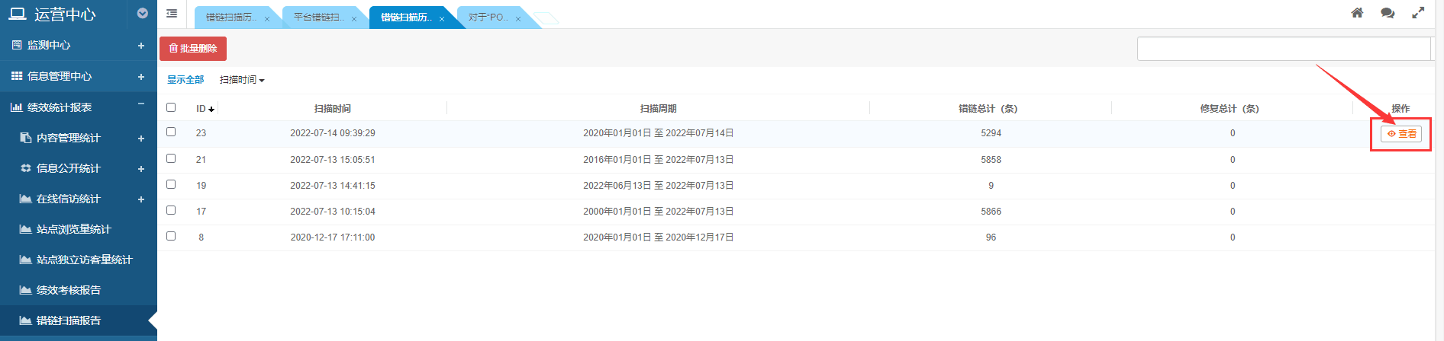
Task: Select 错链扫描报告 in the sidebar
Action: tap(69, 320)
